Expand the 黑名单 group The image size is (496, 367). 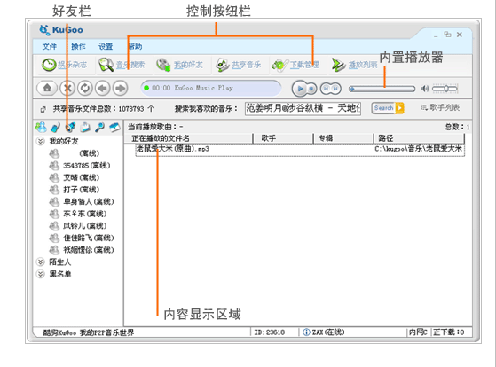(41, 274)
